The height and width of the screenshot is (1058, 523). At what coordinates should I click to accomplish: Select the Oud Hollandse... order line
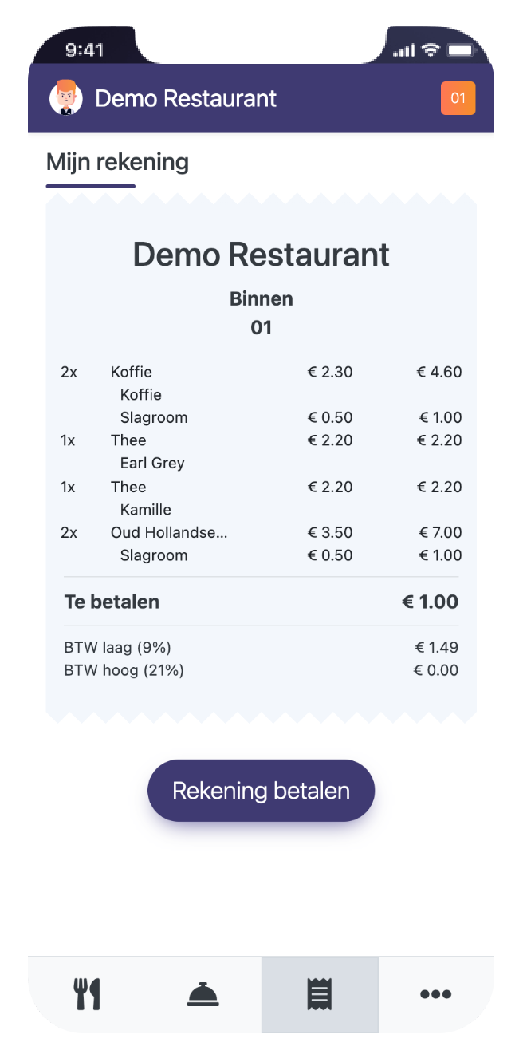(261, 532)
